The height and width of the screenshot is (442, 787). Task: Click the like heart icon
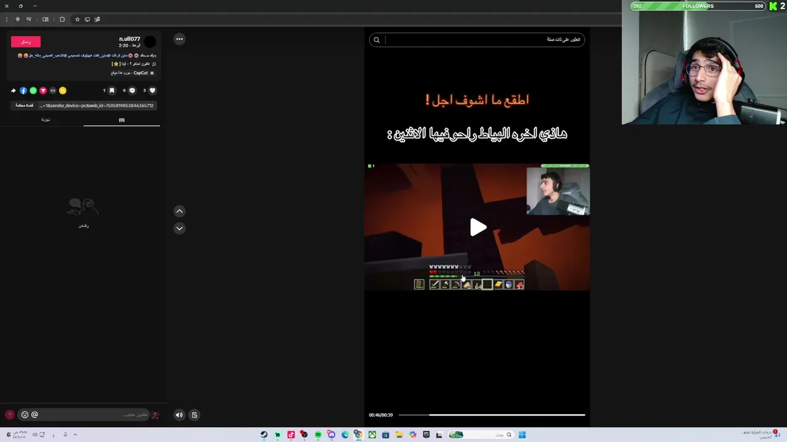tap(152, 90)
